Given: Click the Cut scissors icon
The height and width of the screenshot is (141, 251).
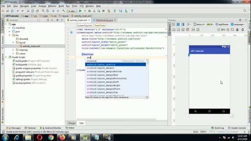Looking at the screenshot, I should (x=28, y=11).
